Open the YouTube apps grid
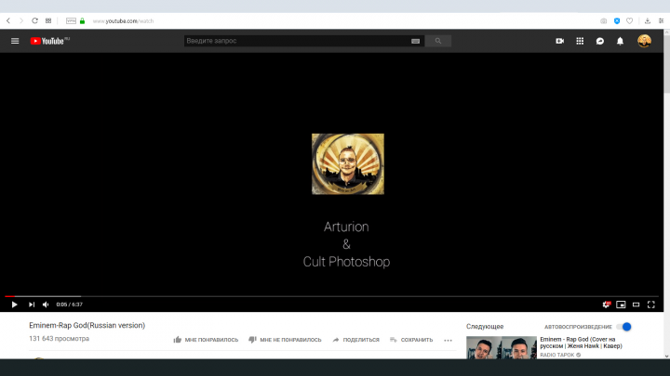 580,41
